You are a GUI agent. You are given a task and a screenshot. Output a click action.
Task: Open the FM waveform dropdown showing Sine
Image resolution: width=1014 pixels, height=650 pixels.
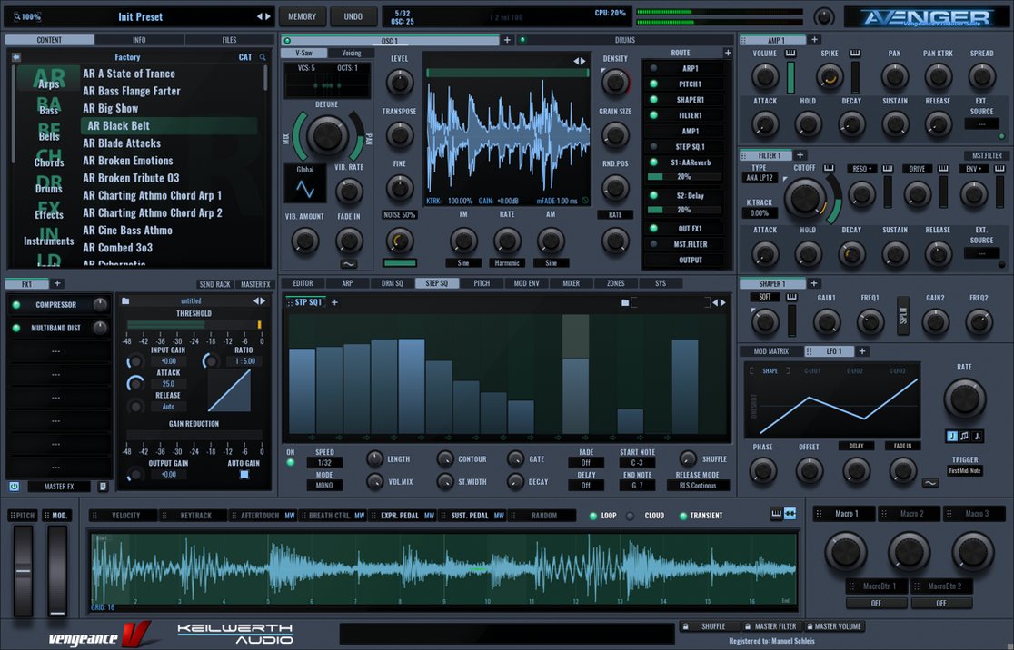pos(464,263)
